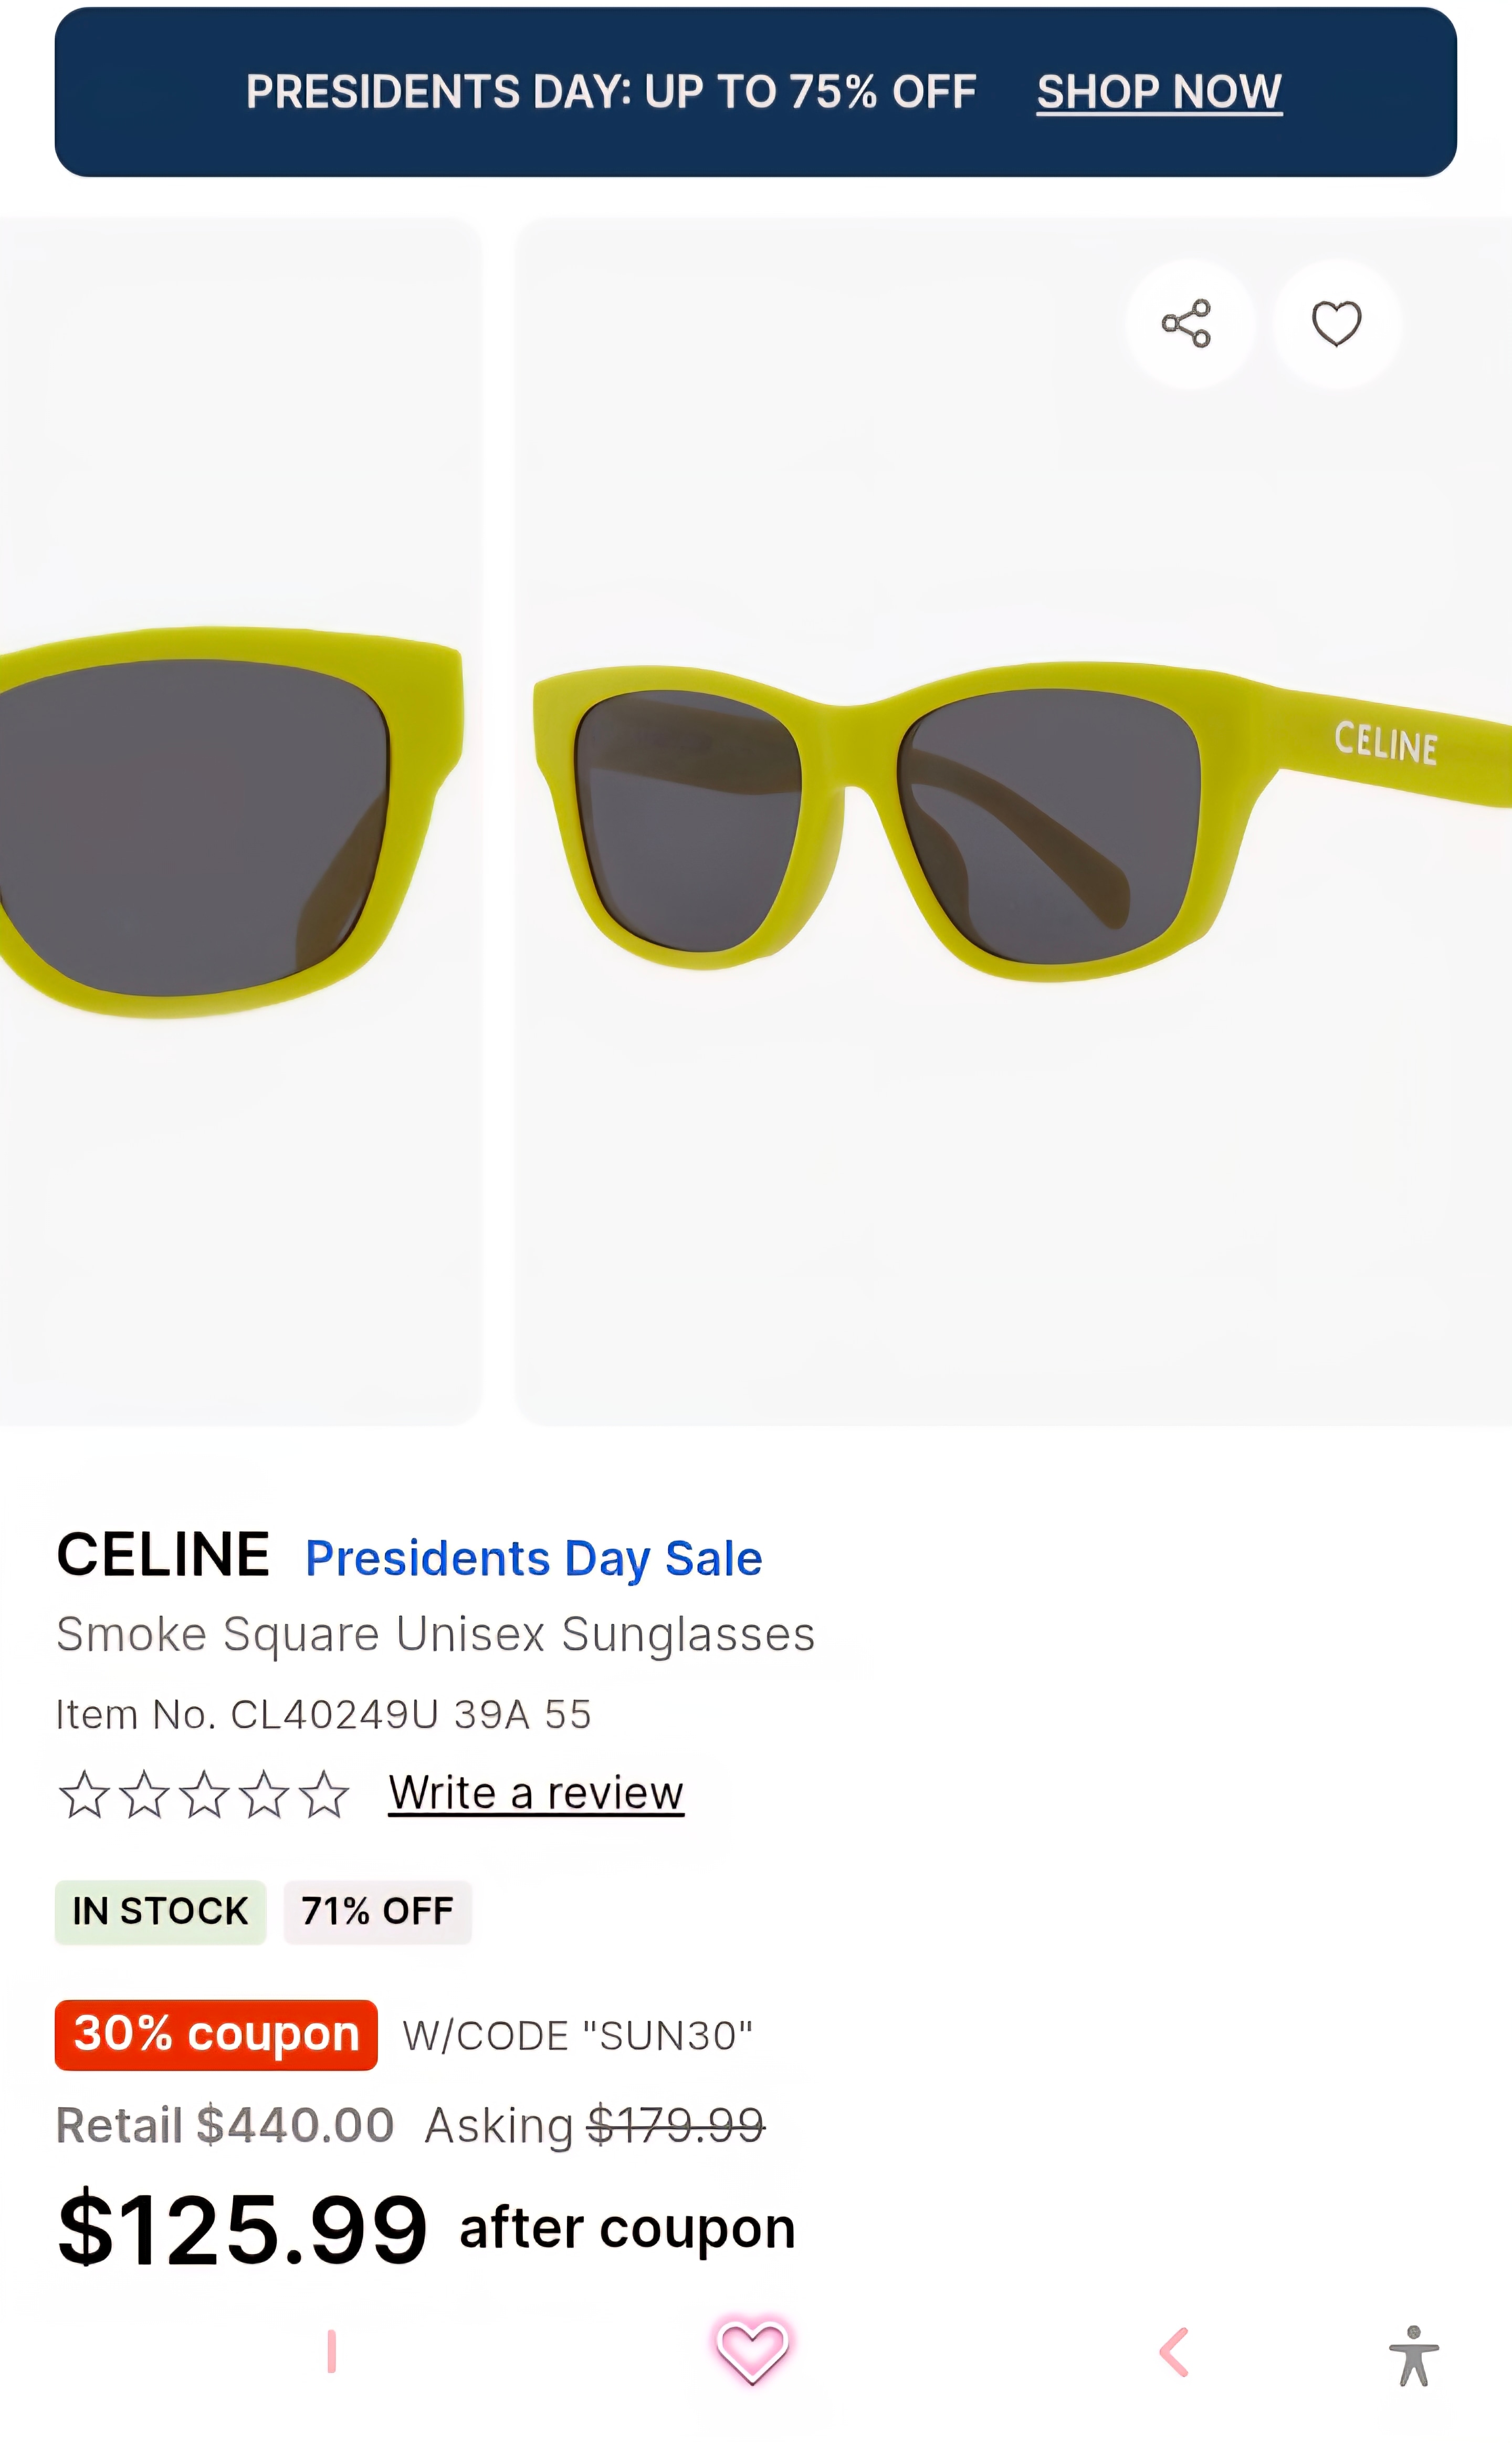1512x2443 pixels.
Task: Add sunglasses to wishlist with heart icon
Action: (x=1336, y=324)
